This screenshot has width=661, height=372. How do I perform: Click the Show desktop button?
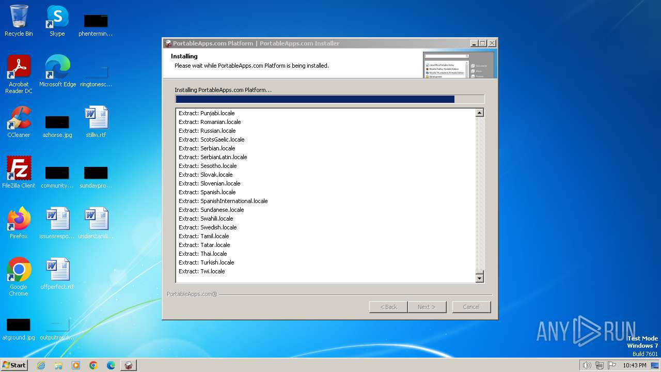coord(655,365)
